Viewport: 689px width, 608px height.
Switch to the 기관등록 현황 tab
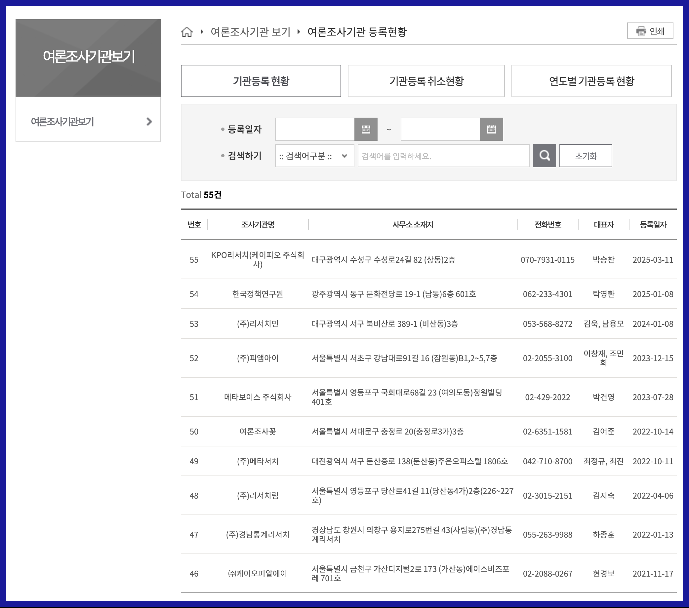coord(261,81)
